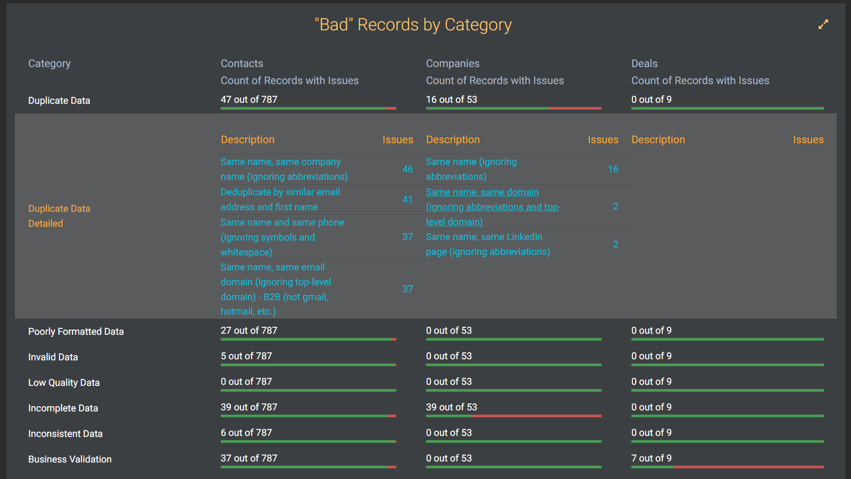Select the Deals column header

644,63
